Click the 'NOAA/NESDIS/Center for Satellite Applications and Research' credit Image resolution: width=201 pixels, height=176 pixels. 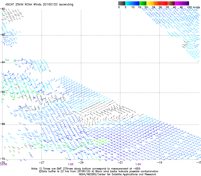117,174
